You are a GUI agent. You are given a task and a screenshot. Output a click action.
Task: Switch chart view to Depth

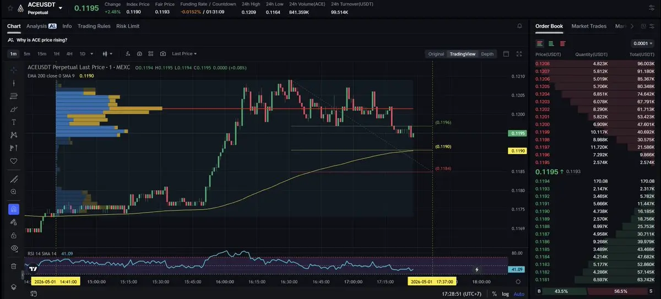[487, 54]
